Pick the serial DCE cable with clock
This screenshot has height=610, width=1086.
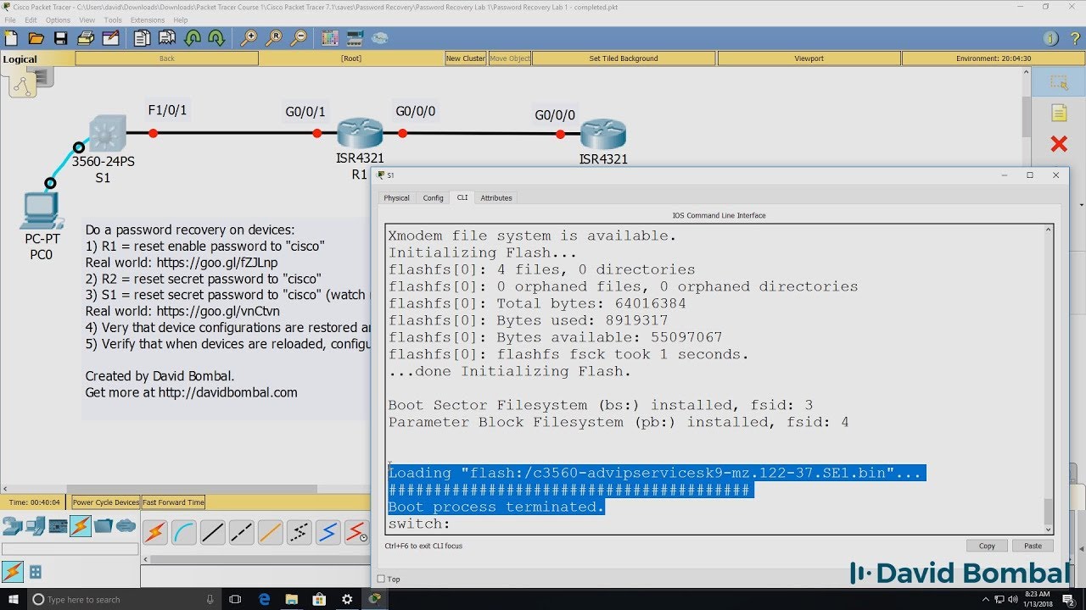[x=357, y=532]
